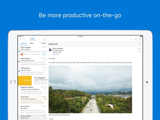
Task: Click the trash delete icon
Action: pos(136,39)
